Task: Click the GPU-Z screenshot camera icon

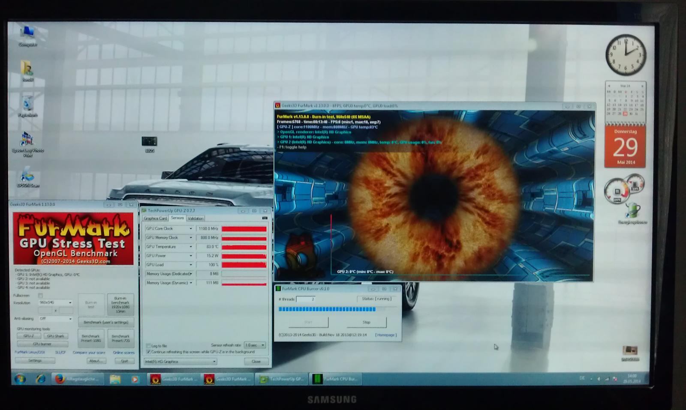Action: click(x=265, y=218)
